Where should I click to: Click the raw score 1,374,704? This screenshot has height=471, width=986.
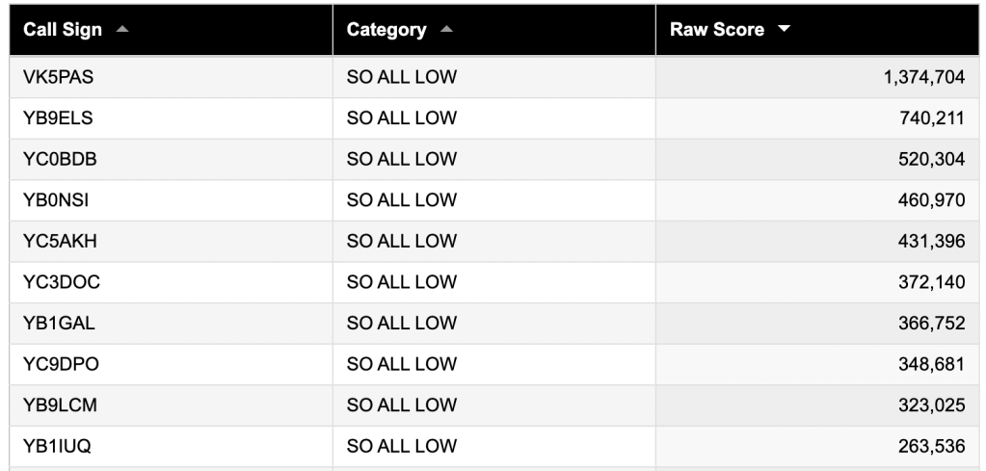pos(923,78)
